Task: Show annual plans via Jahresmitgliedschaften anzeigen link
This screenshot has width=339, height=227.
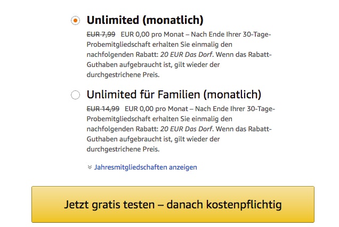Action: pyautogui.click(x=146, y=167)
